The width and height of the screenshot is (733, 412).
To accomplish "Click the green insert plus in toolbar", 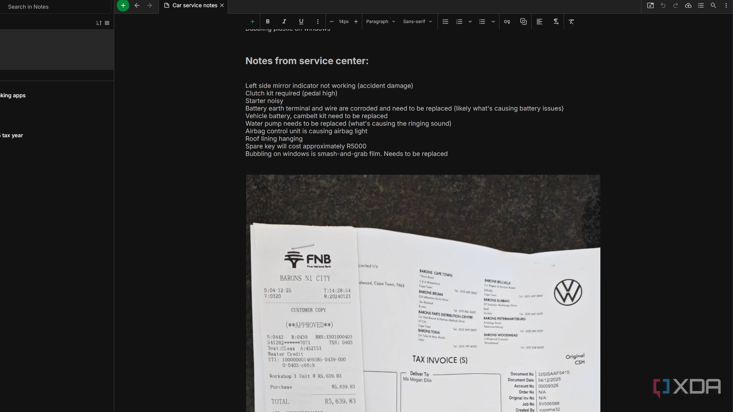I will coord(252,22).
